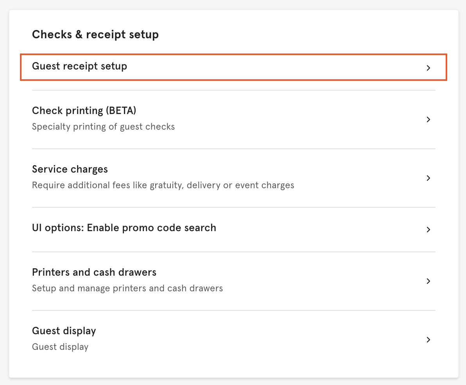Expand the Check printing (BETA) row chevron
Image resolution: width=466 pixels, height=385 pixels.
[428, 119]
